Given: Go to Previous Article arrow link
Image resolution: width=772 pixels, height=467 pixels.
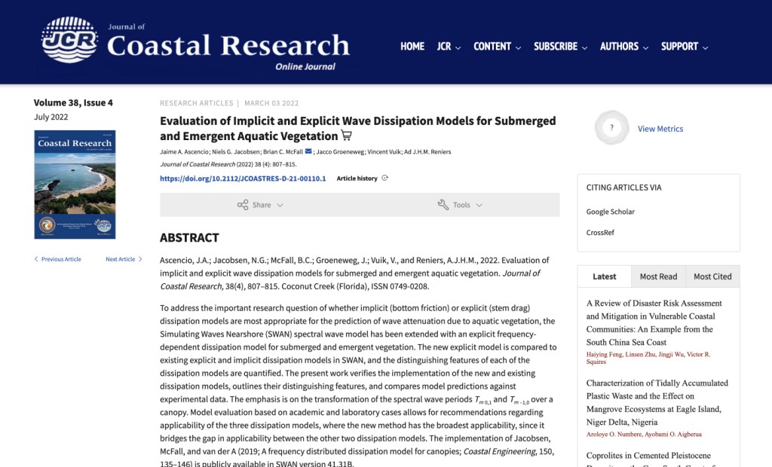Looking at the screenshot, I should [57, 259].
